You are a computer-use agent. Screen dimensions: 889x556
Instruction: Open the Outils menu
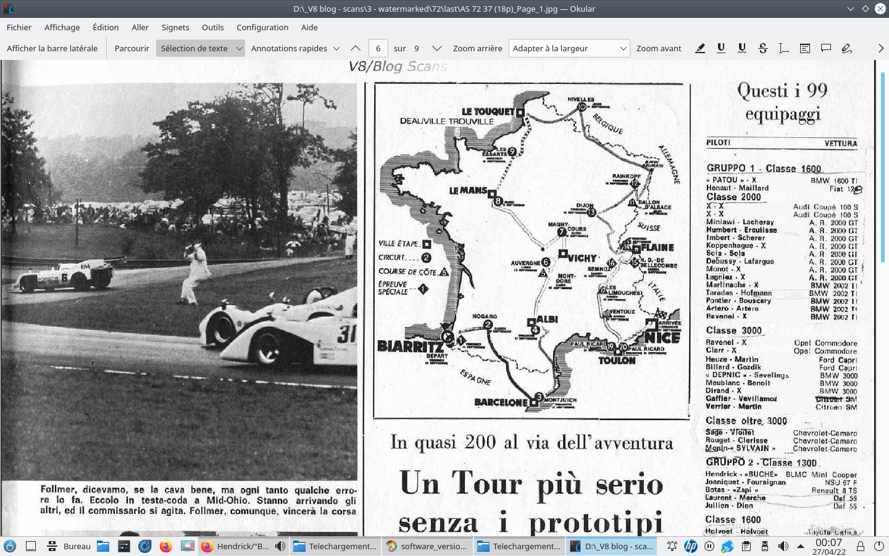pos(213,27)
